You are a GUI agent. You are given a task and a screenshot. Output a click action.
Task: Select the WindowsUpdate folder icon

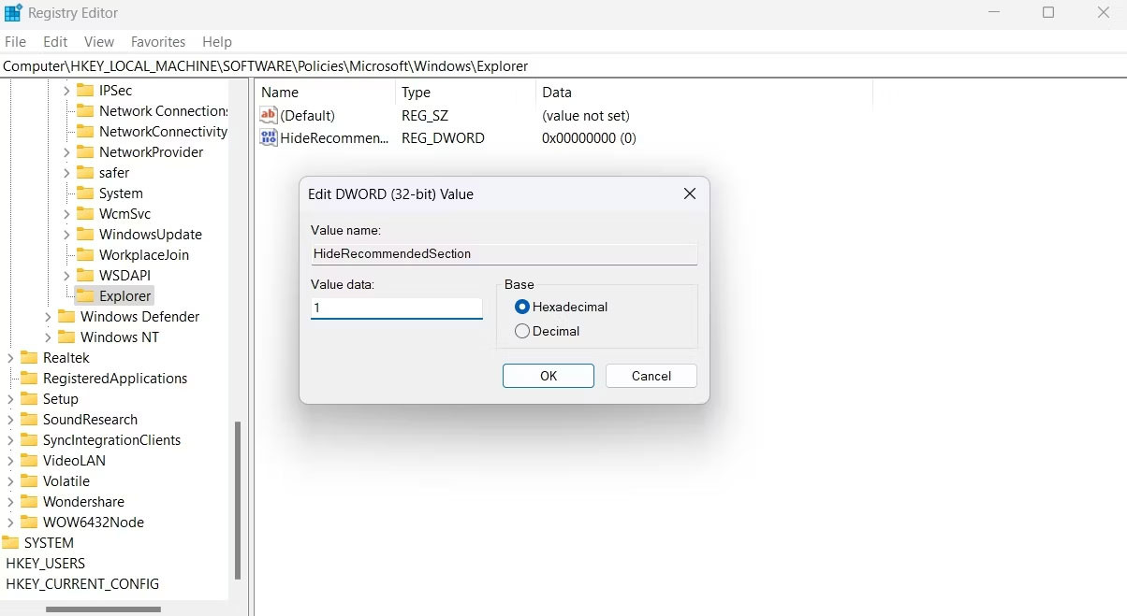pyautogui.click(x=83, y=234)
